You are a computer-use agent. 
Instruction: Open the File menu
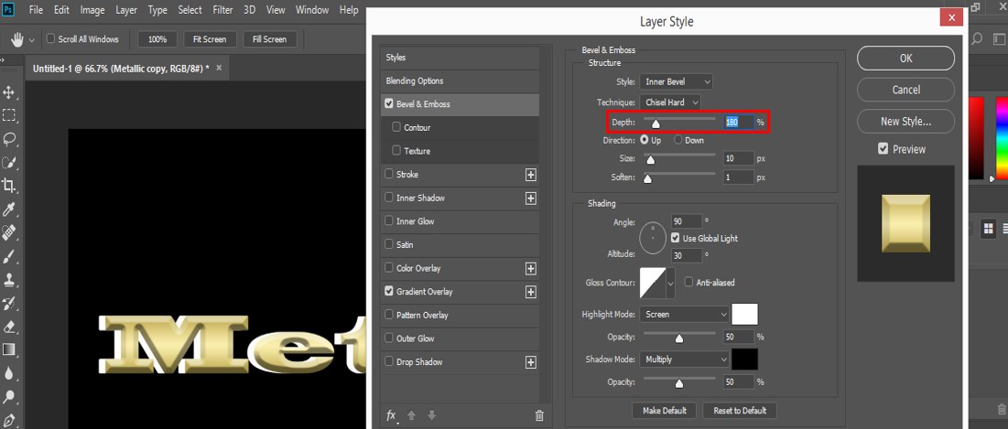click(x=36, y=10)
